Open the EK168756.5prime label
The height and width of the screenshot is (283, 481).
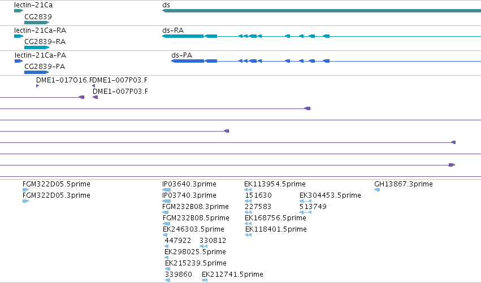[275, 217]
